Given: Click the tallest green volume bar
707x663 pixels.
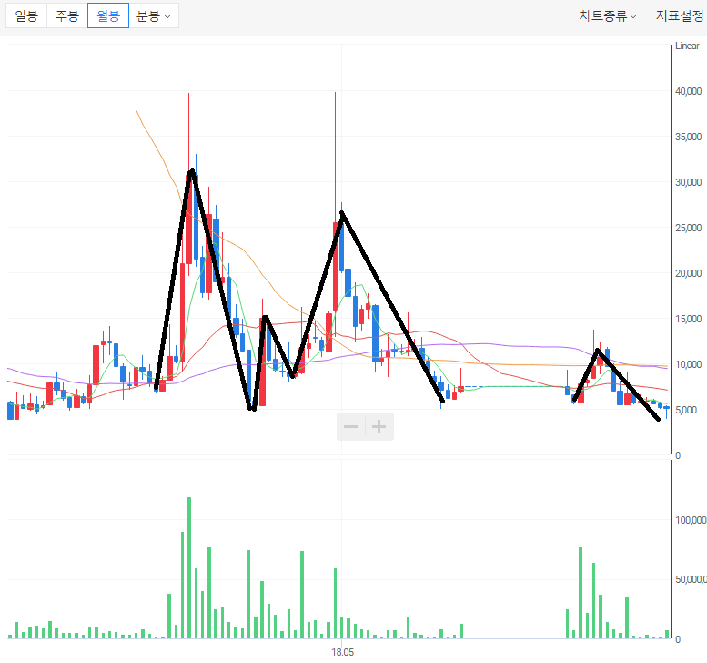Looking at the screenshot, I should (x=189, y=567).
